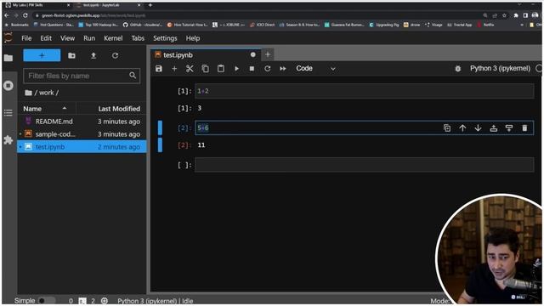Switch kernel via Python 3 (ipykernel)
This screenshot has height=306, width=544.
500,68
